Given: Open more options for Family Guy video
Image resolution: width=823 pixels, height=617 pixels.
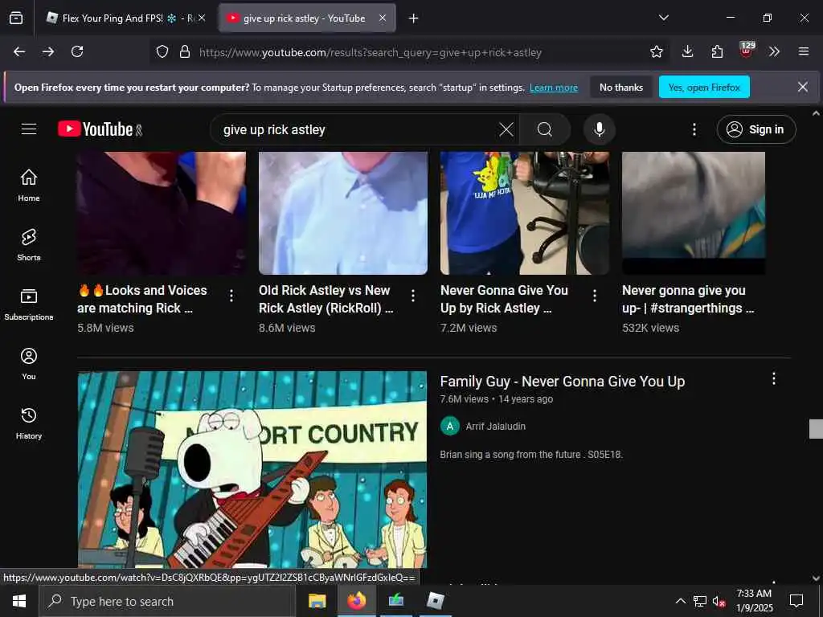Looking at the screenshot, I should (x=774, y=379).
